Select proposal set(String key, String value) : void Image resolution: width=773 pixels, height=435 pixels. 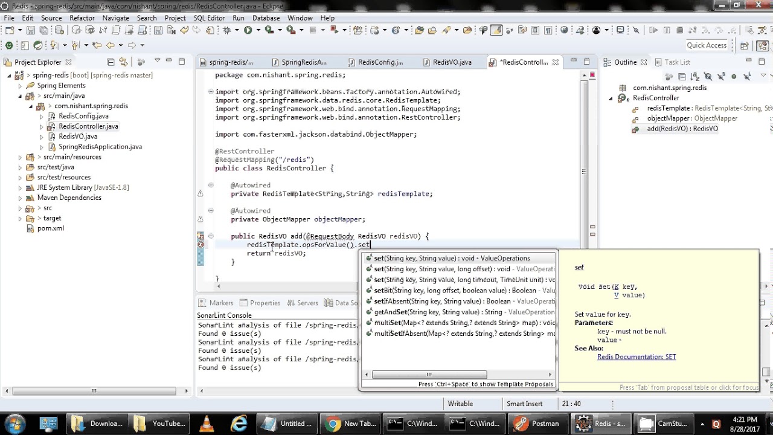(459, 259)
